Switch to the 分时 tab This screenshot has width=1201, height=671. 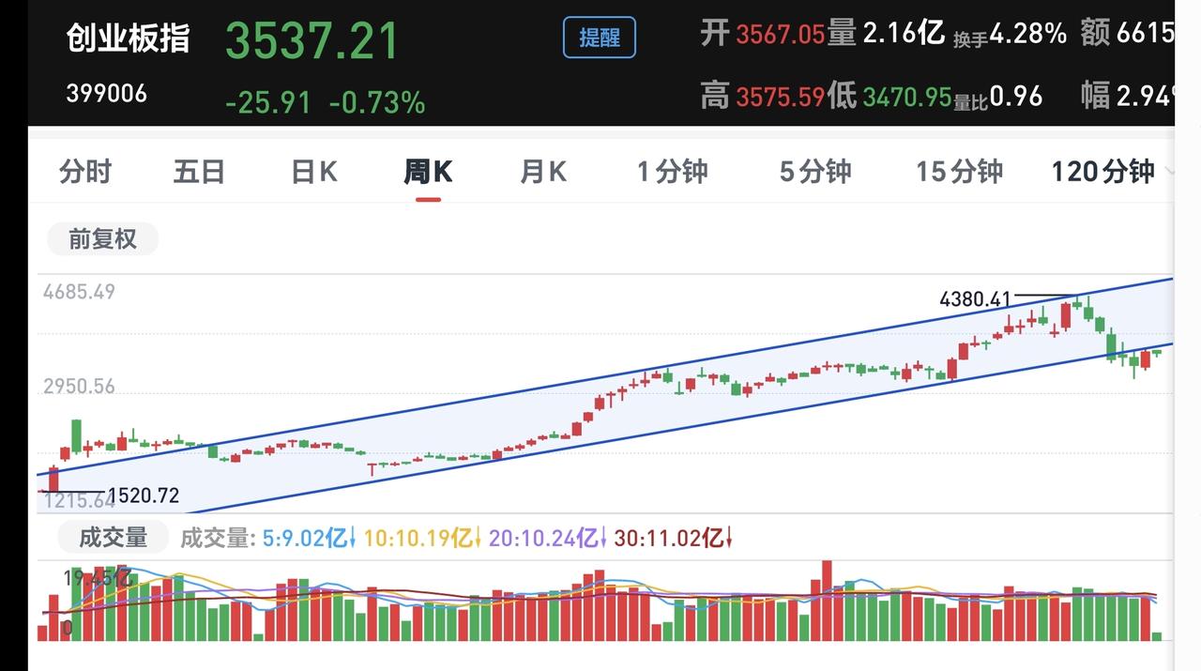[x=85, y=172]
